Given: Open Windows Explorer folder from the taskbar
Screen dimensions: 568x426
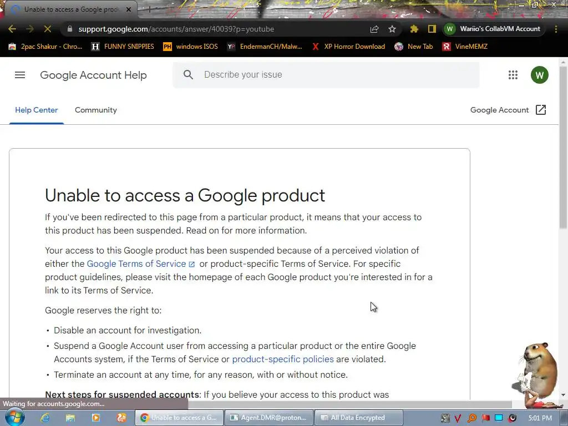Looking at the screenshot, I should pos(70,418).
